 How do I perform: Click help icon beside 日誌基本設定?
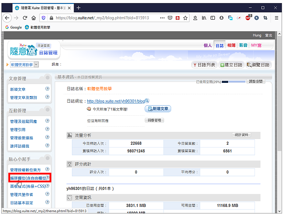[47, 202]
